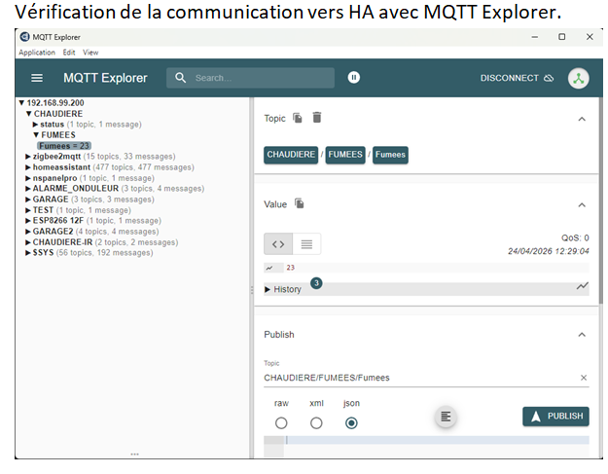Select the Fumees = 23 tree entry
The width and height of the screenshot is (608, 474).
(64, 146)
